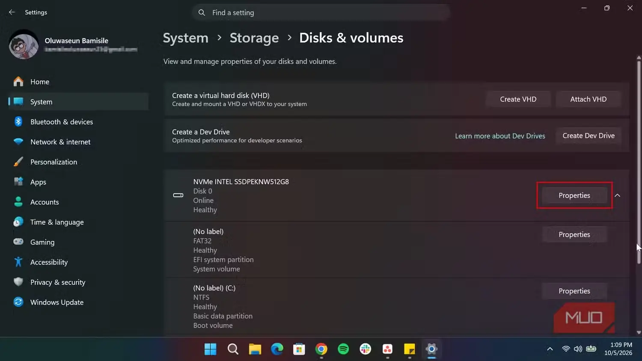Image resolution: width=642 pixels, height=361 pixels.
Task: Select the (No label) (C:) volume row
Action: tap(397, 306)
